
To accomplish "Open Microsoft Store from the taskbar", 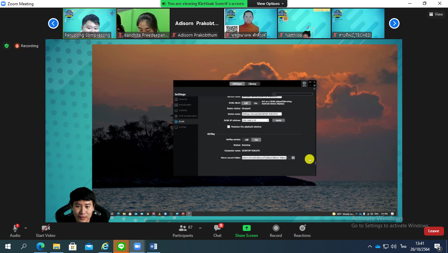I will 72,246.
